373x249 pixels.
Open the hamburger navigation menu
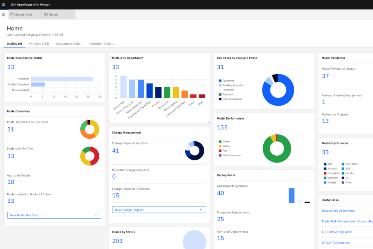click(4, 5)
